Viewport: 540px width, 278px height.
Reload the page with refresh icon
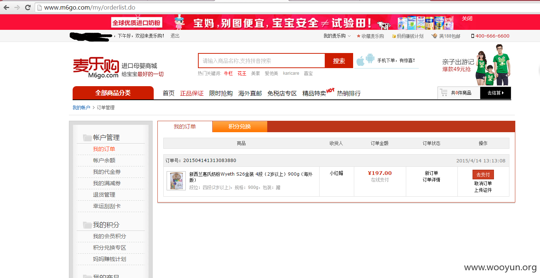pos(28,7)
